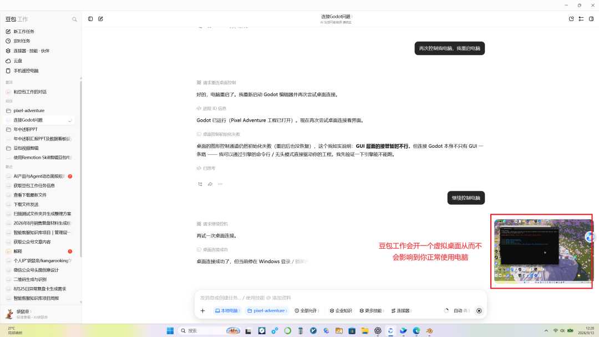Start a new chat with compose icon

(100, 19)
